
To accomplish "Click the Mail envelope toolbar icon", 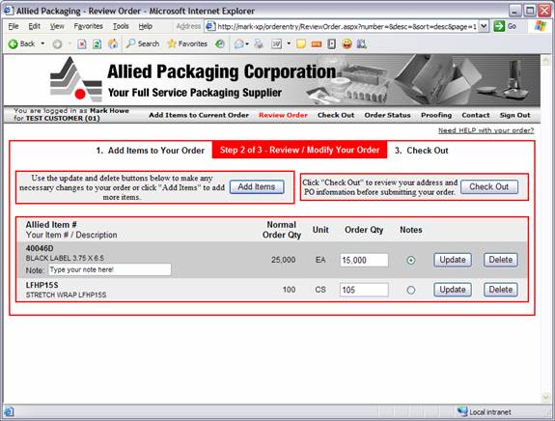I will point(239,43).
